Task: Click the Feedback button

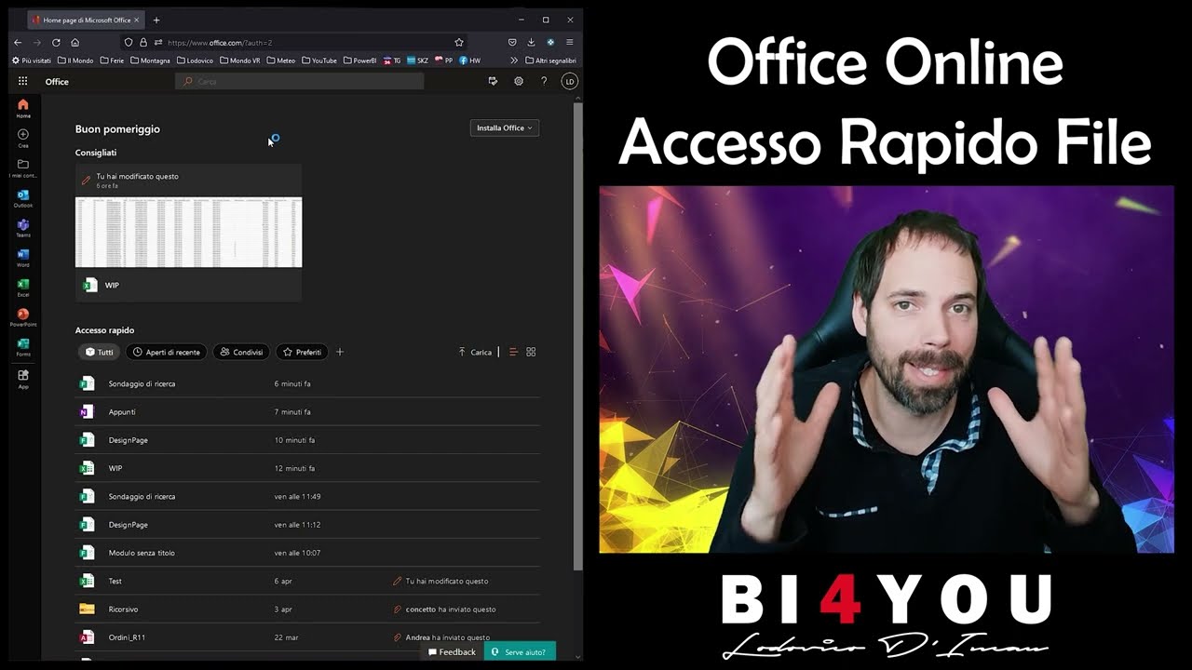Action: pyautogui.click(x=452, y=652)
